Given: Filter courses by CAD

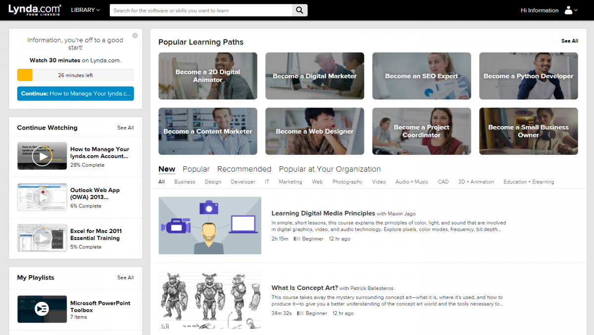Looking at the screenshot, I should coord(443,182).
